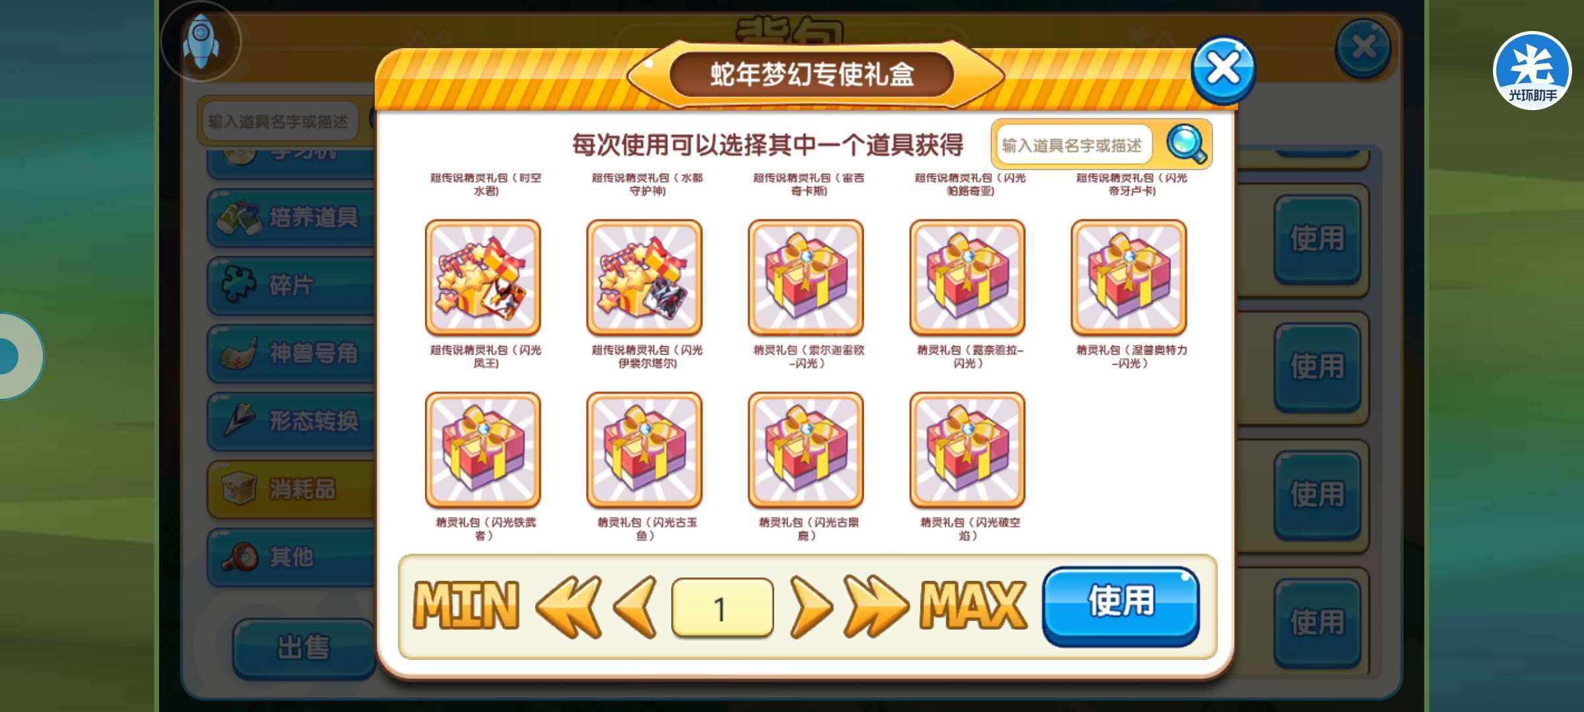The image size is (1584, 712).
Task: Click the magnifier search icon in dialog
Action: [x=1187, y=144]
